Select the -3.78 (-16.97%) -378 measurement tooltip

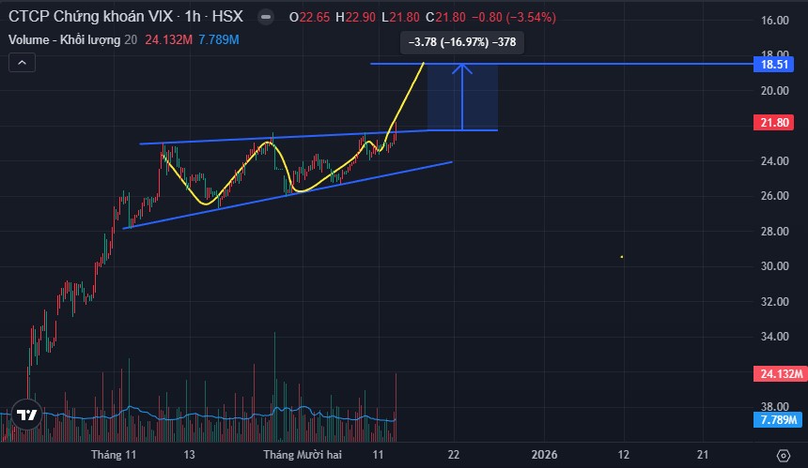[461, 42]
